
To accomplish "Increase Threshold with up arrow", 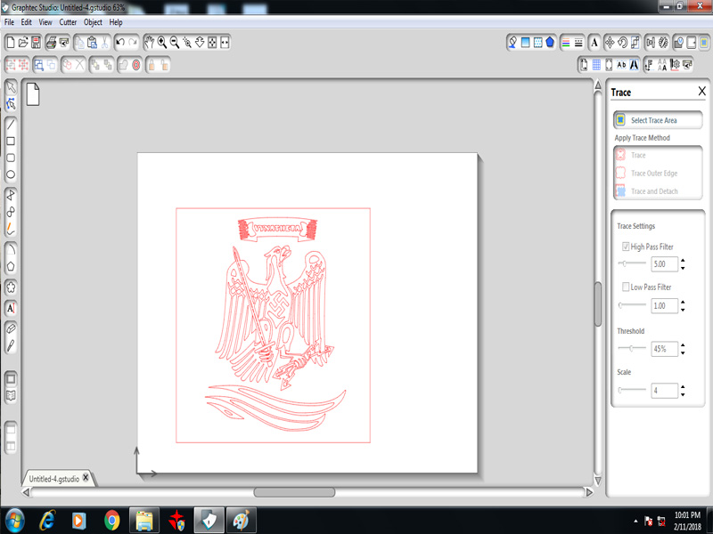I will (x=683, y=345).
